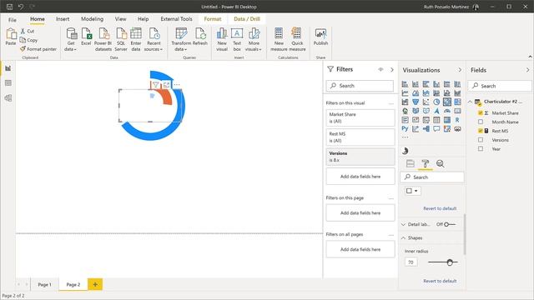
Task: Open the Data / Drill tab
Action: tap(247, 19)
